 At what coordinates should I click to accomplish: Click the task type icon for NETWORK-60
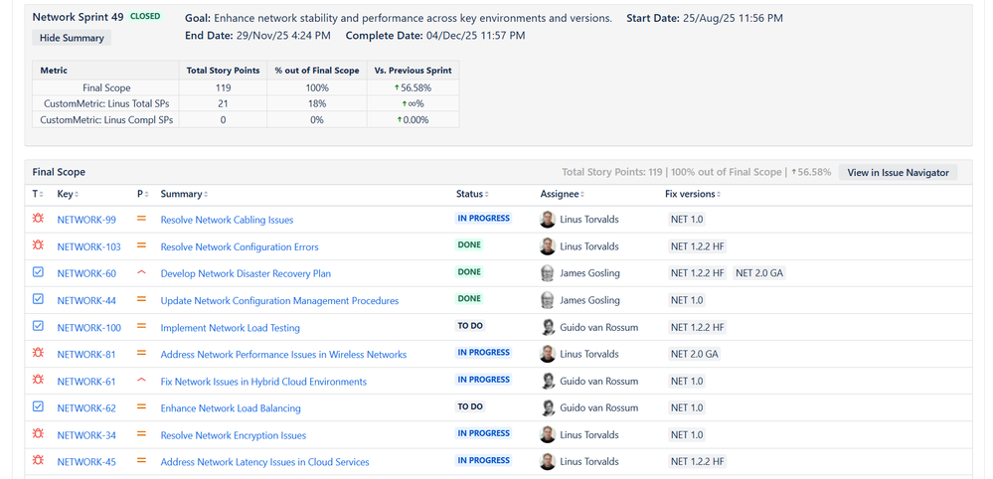coord(38,272)
